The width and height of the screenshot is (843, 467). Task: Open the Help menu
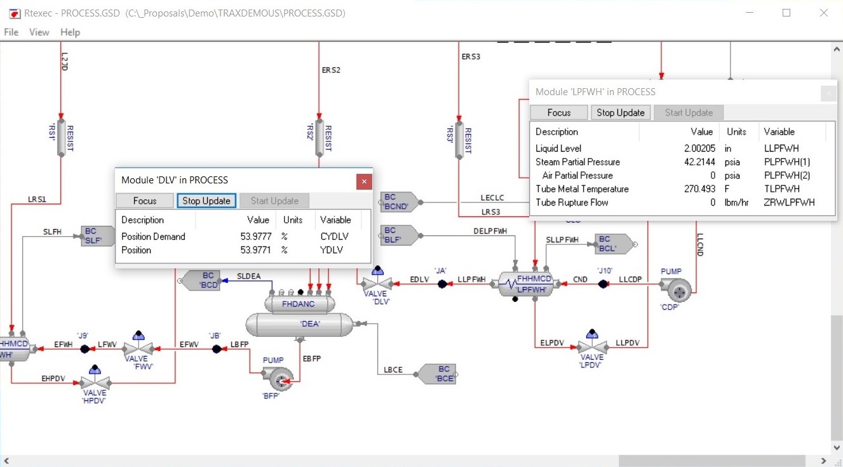coord(70,32)
